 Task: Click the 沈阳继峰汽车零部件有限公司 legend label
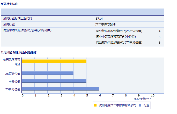117,105
